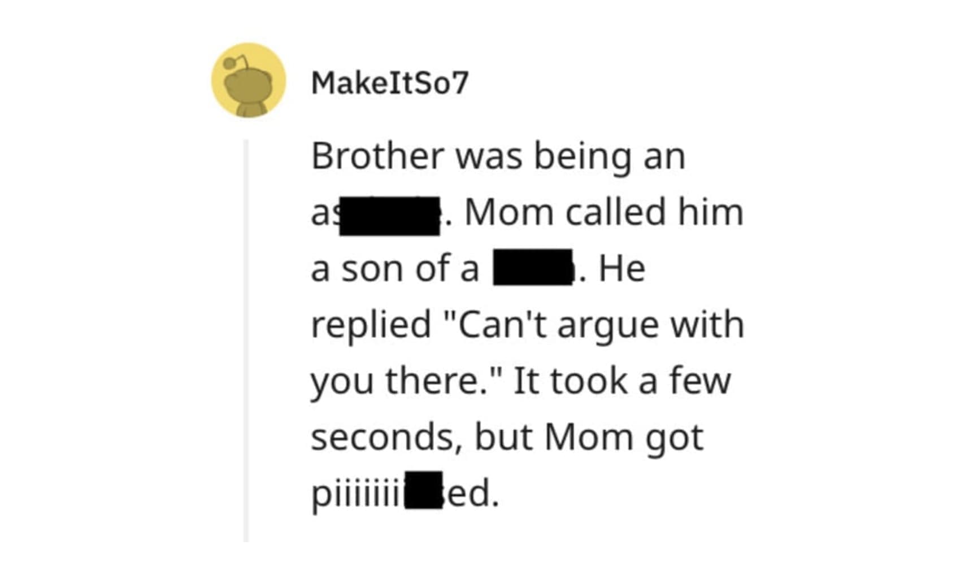This screenshot has height=567, width=956.
Task: Click the black censor bar after "son of a"
Action: tap(533, 267)
